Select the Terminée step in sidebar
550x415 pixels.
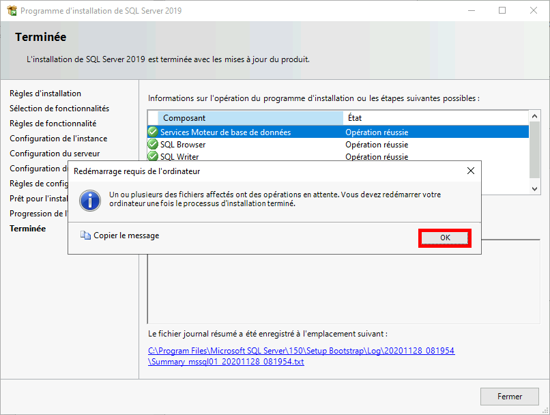pyautogui.click(x=27, y=228)
